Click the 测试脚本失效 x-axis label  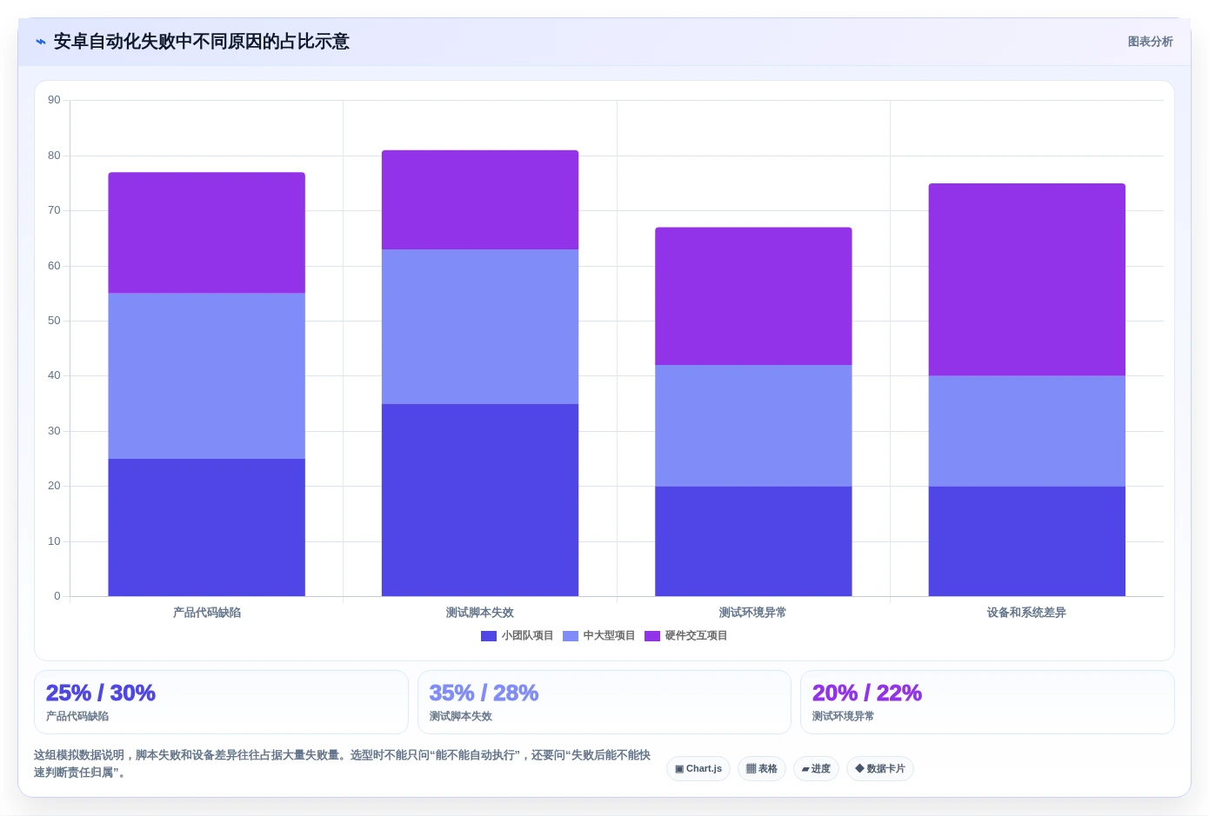[480, 613]
